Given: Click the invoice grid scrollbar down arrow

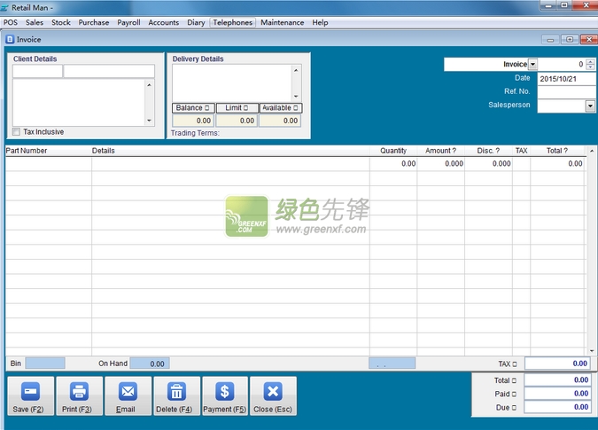Looking at the screenshot, I should click(x=592, y=350).
